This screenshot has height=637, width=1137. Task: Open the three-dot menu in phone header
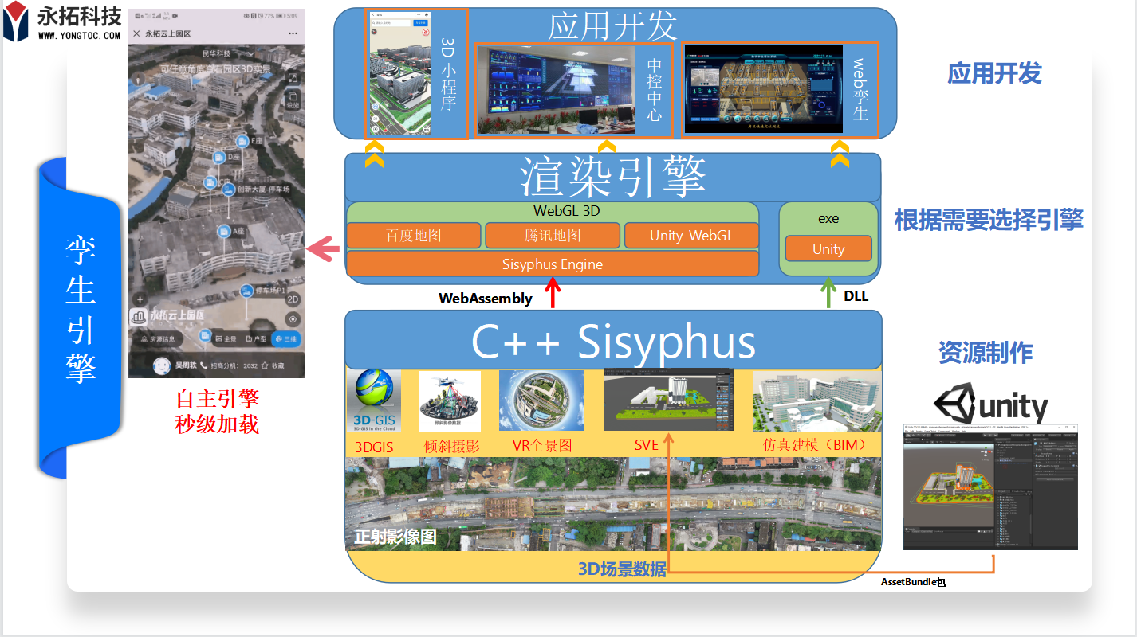[x=293, y=34]
